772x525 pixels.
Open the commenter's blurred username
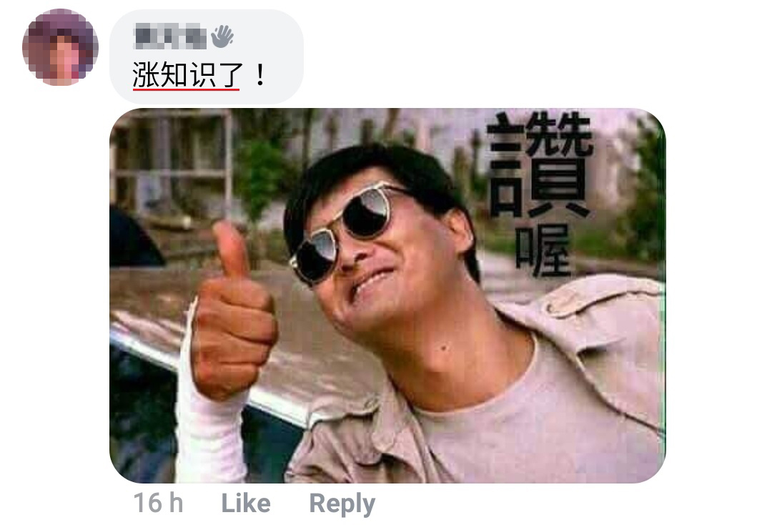coord(170,36)
